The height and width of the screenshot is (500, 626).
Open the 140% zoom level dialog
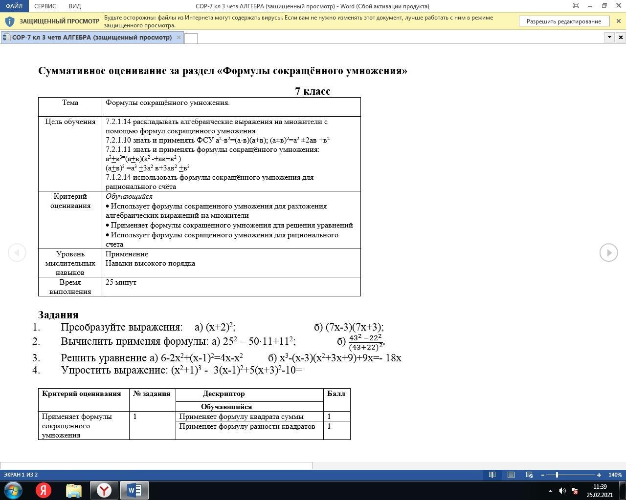pyautogui.click(x=615, y=475)
